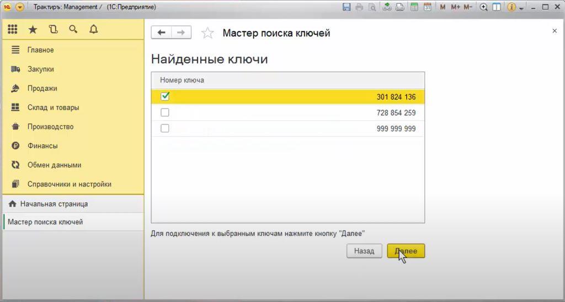Click the magnifier search icon in sidebar
Viewport: 565px width, 302px height.
click(73, 30)
